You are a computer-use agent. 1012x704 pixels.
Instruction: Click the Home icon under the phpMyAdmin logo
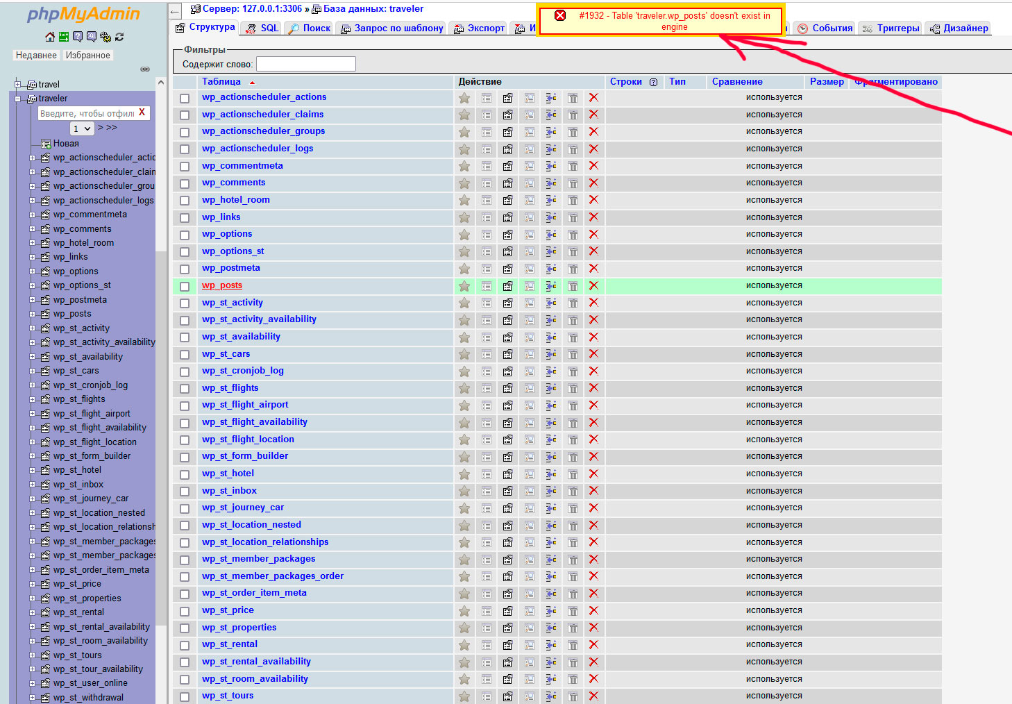point(49,37)
